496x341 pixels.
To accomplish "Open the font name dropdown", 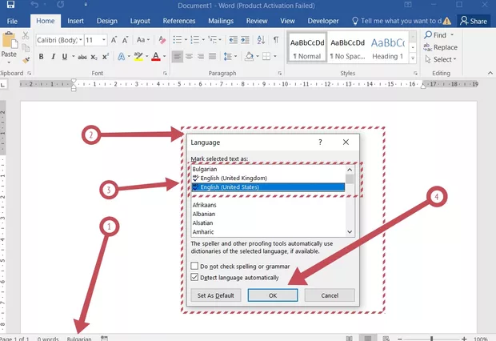I will tap(79, 39).
